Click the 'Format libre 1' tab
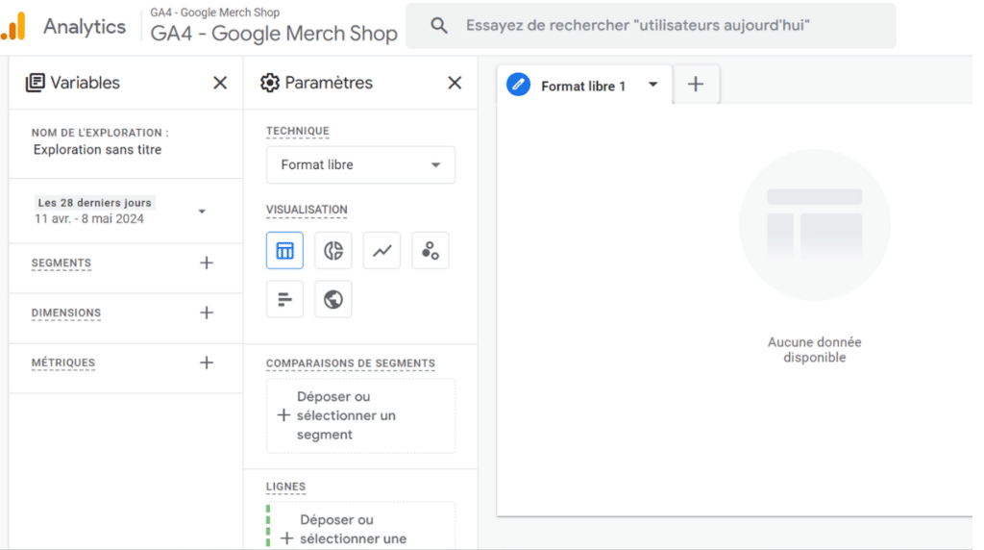Screen dimensions: 984x550 (583, 86)
